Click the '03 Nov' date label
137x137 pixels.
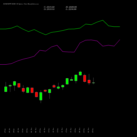pyautogui.click(x=27, y=130)
